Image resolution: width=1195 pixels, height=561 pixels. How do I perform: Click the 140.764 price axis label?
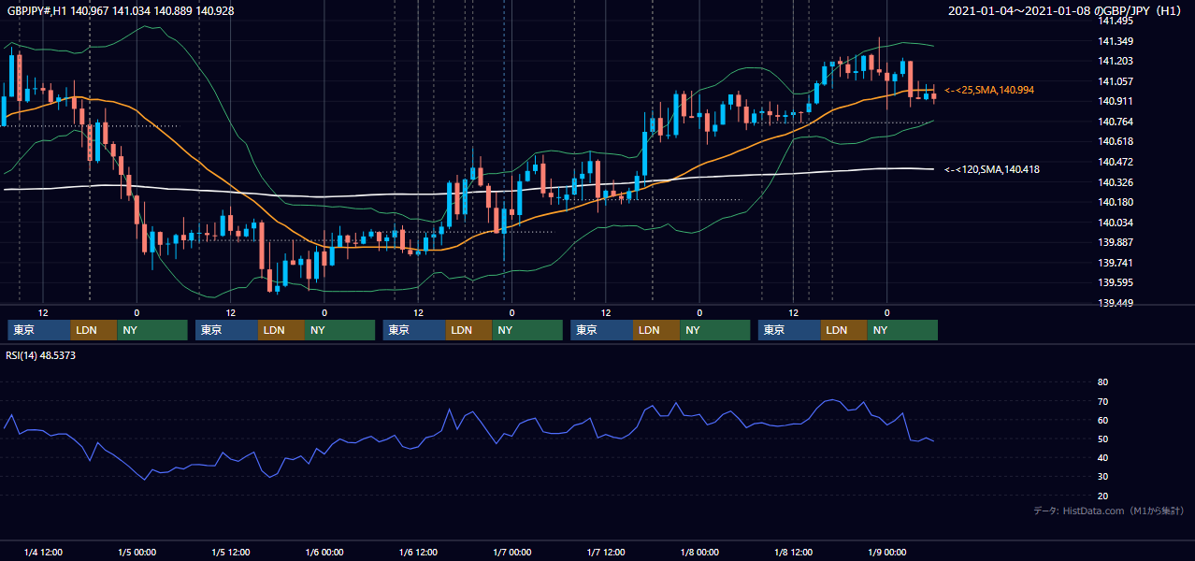[x=1116, y=122]
